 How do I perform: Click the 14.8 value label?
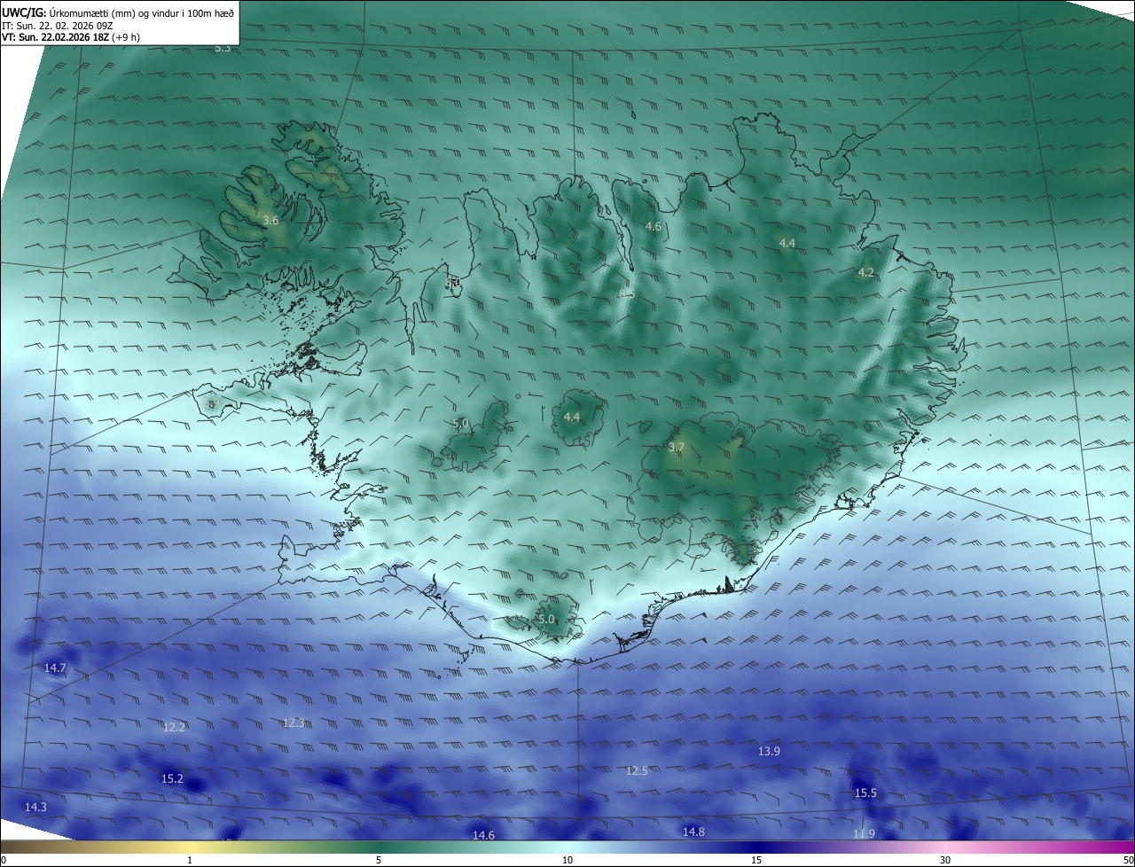pyautogui.click(x=693, y=831)
